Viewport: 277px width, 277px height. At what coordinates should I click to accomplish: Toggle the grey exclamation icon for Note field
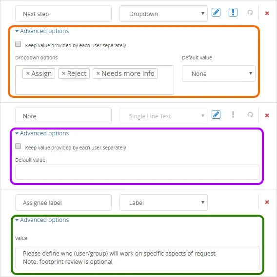(233, 115)
